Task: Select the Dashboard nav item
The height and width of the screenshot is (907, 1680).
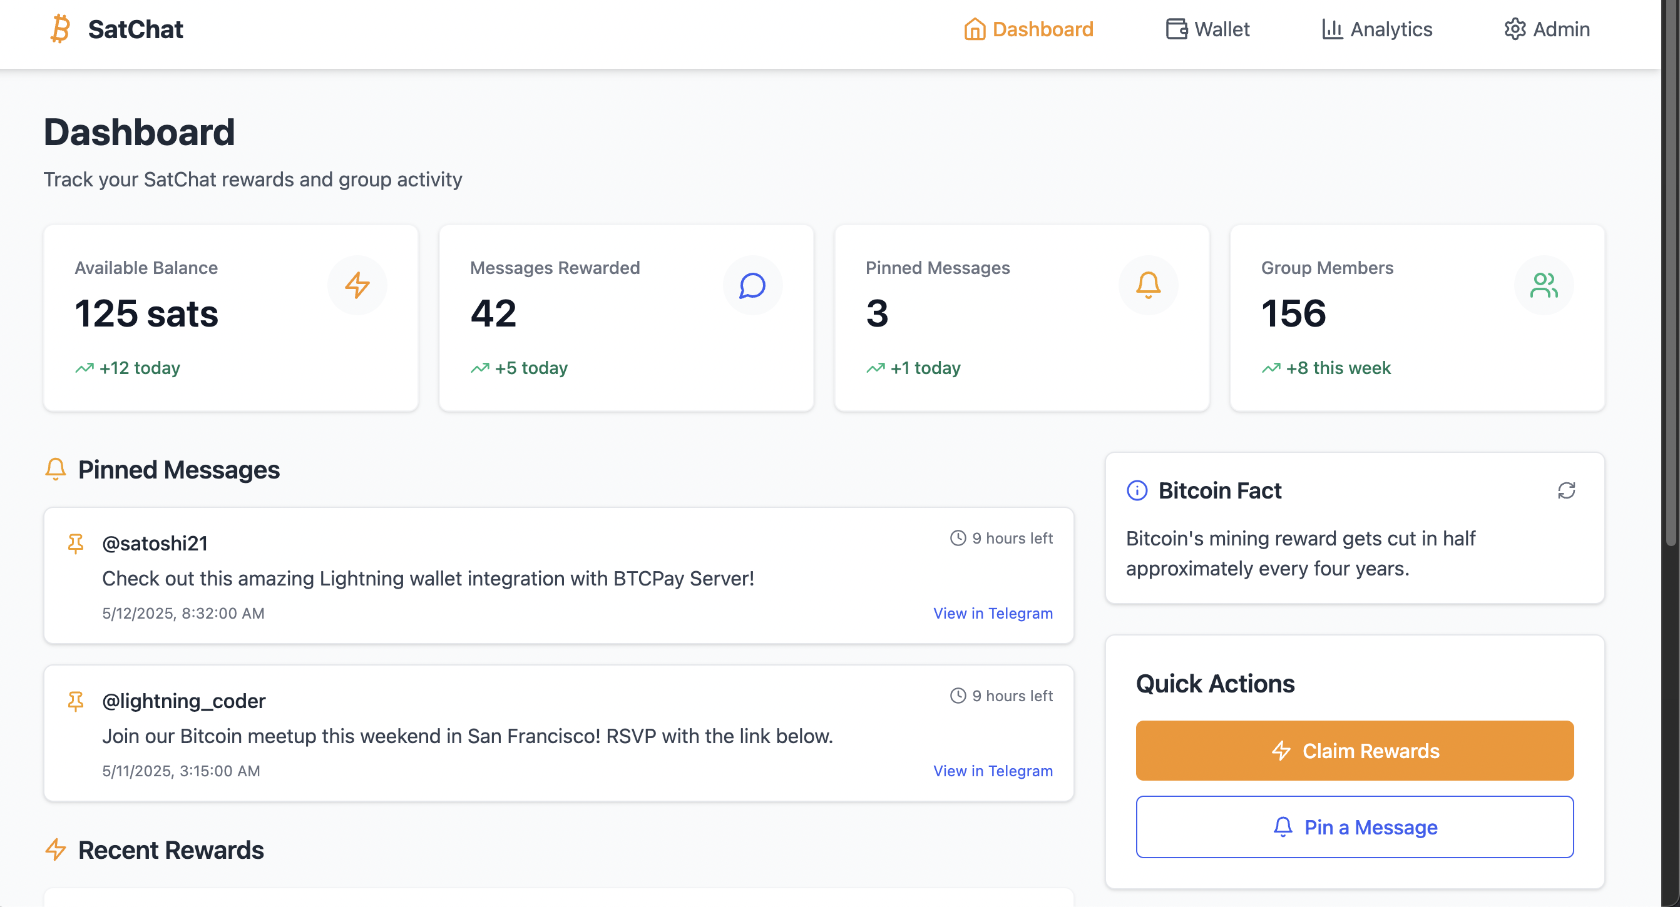Action: 1028,29
